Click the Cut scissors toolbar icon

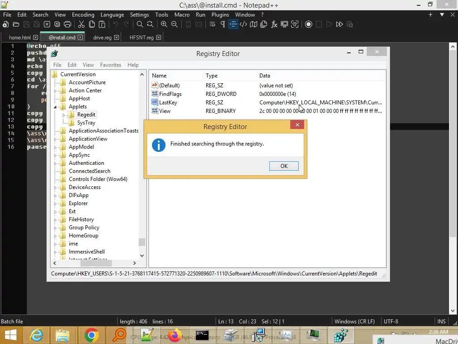click(x=81, y=24)
